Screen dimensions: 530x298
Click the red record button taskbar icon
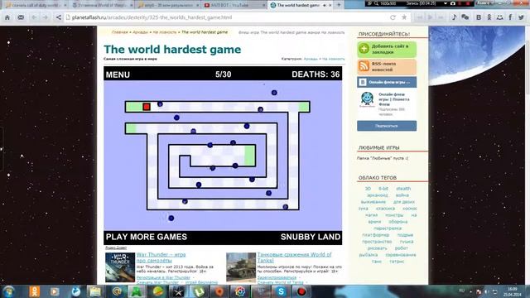click(301, 291)
